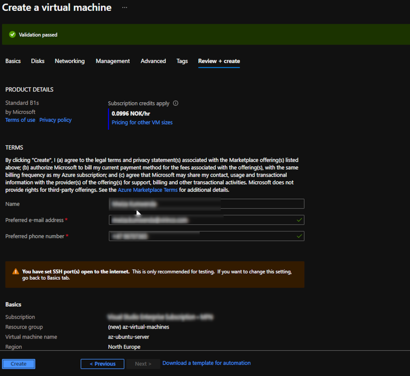The height and width of the screenshot is (376, 410).
Task: Click the (new) az-virtual-machines resource group value
Action: (x=139, y=327)
